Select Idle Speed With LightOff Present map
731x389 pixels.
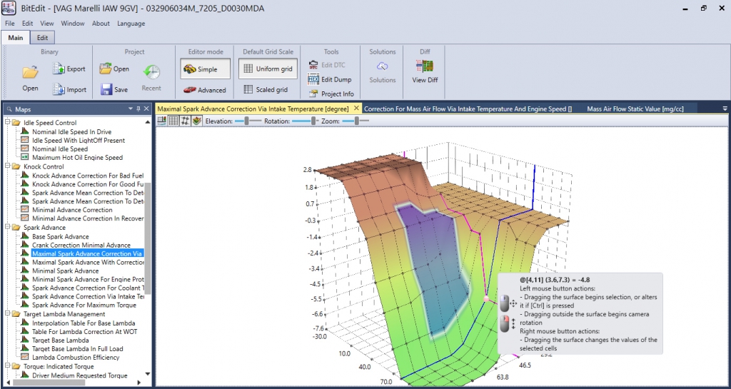(x=79, y=140)
